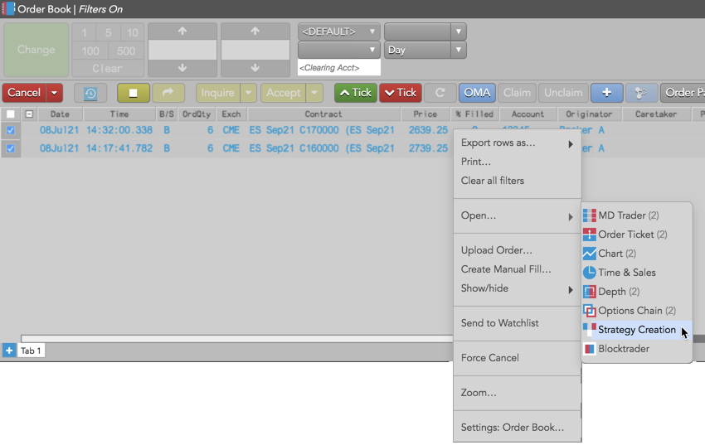Click the green Tick up button
705x445 pixels.
[x=355, y=93]
